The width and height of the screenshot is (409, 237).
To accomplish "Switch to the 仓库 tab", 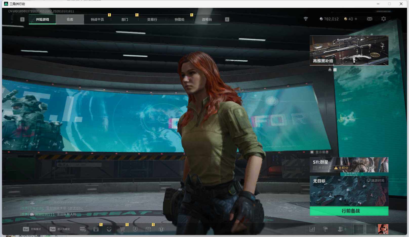I will tap(70, 19).
